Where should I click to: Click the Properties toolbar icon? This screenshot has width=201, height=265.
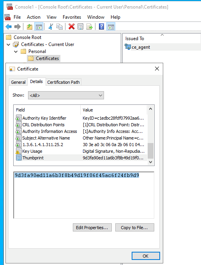tap(80, 27)
